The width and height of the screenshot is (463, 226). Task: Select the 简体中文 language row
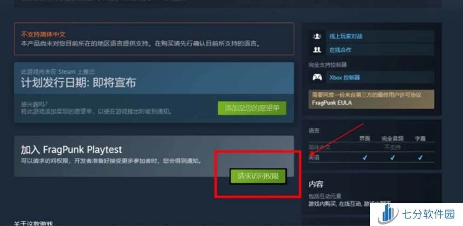[371, 147]
